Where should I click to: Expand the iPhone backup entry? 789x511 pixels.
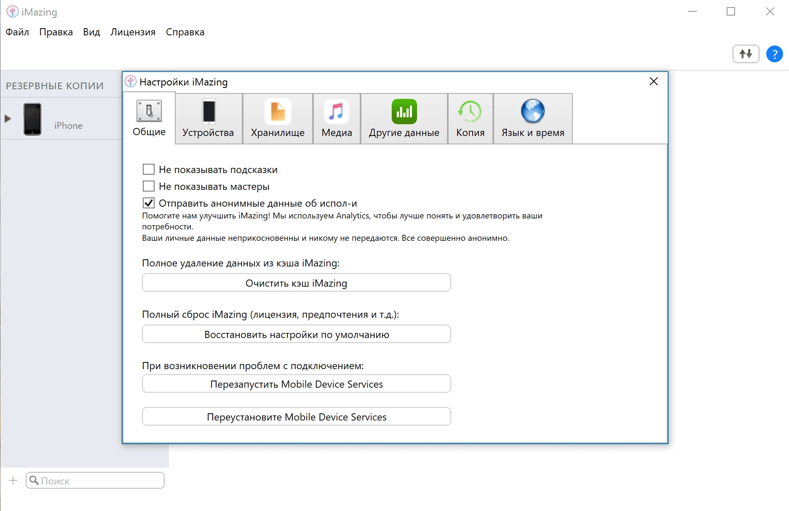(8, 119)
